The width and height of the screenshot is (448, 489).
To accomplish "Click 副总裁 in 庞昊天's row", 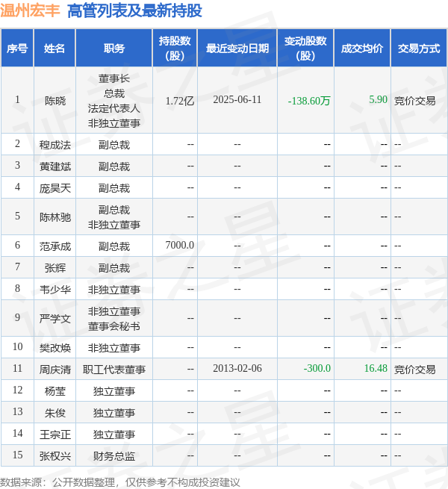I will [x=114, y=188].
